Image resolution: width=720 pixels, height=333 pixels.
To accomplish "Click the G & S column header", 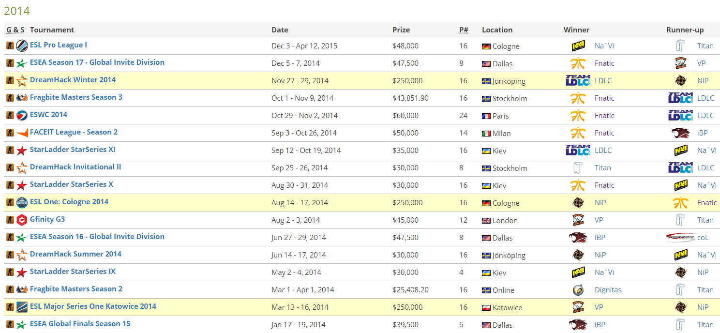I will [15, 30].
